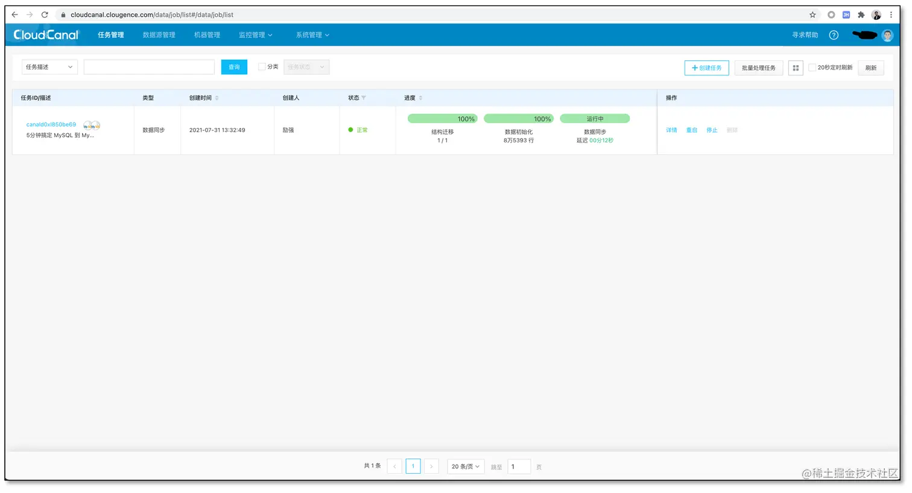Click the circle extension icon in toolbar
The width and height of the screenshot is (912, 493).
point(831,14)
